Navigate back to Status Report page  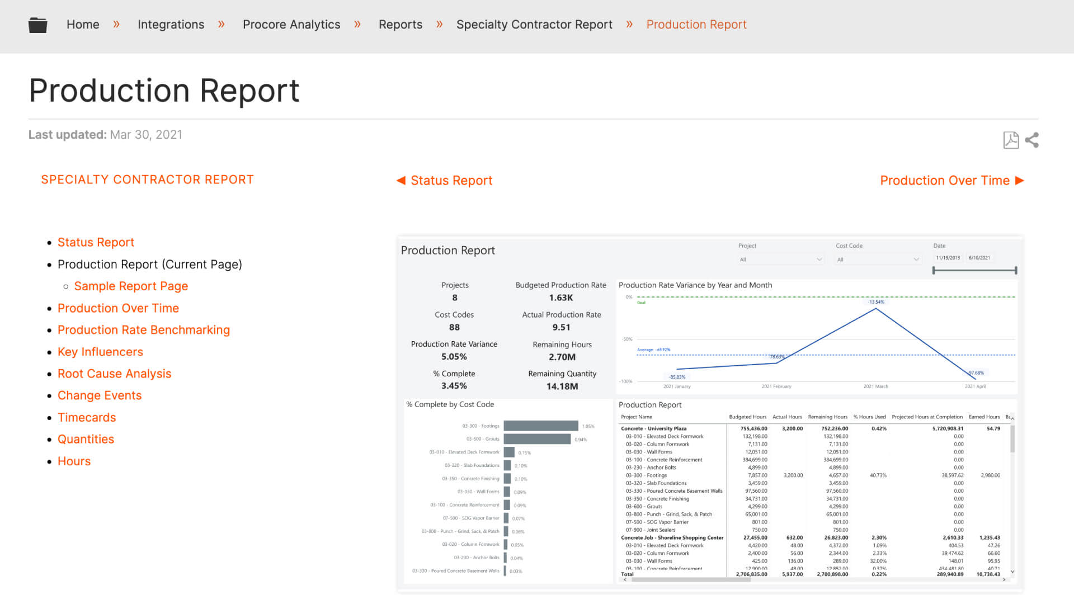442,180
